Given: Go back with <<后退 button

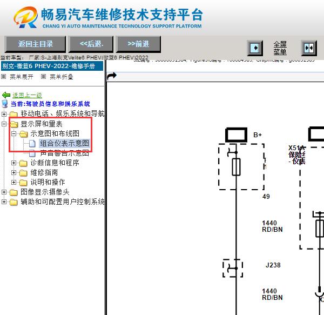Looking at the screenshot, I should pyautogui.click(x=91, y=44).
